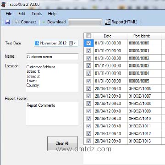
Task: Toggle the select-all checkbox in table header
Action: (88, 36)
